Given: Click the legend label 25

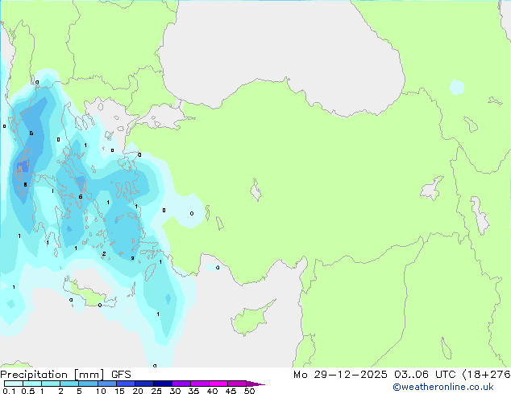Looking at the screenshot, I should pos(156,391).
